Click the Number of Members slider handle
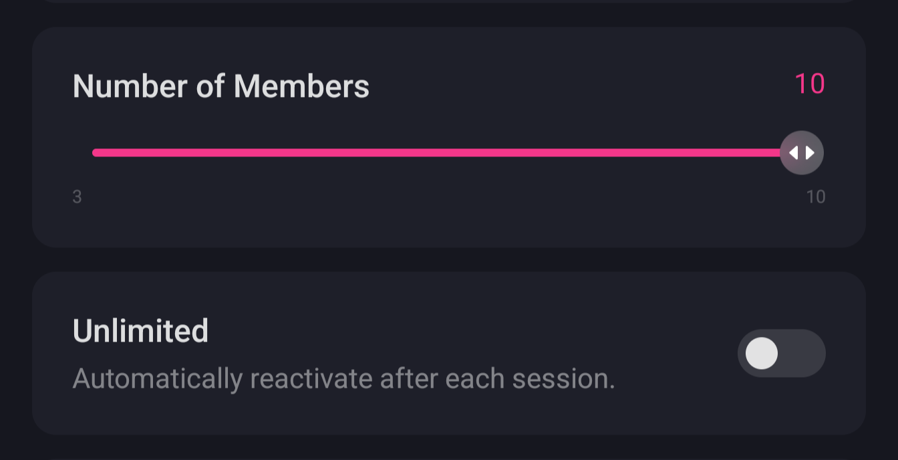The height and width of the screenshot is (460, 898). [802, 152]
